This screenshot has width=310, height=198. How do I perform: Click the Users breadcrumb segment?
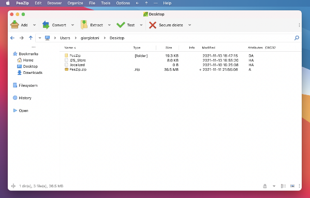[65, 38]
